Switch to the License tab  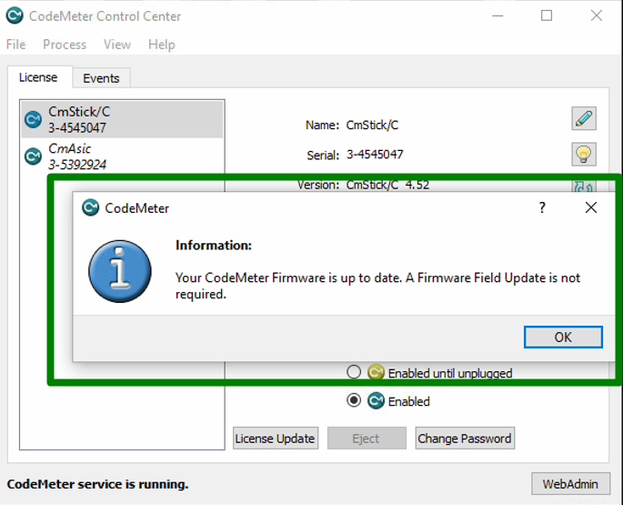(38, 77)
